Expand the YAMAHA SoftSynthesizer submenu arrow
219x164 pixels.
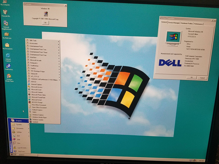coord(59,80)
